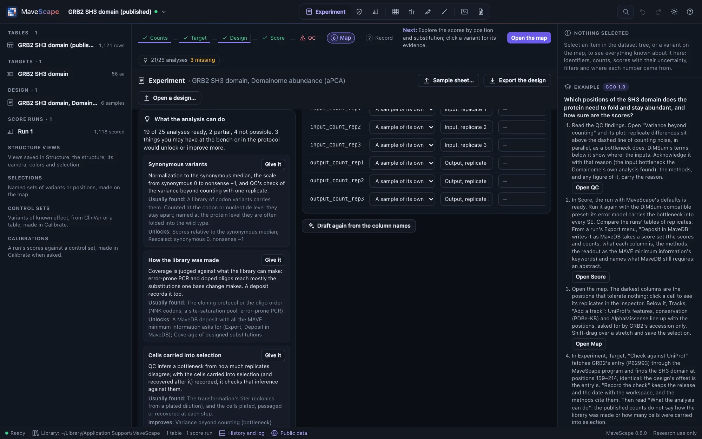Open the QC shield icon in toolbar
Screen dimensions: 702x439
point(359,12)
